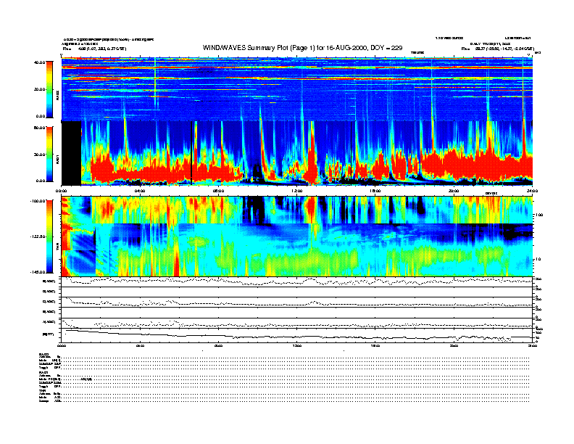Click the TNR color scale bar
Image resolution: width=574 pixels, height=444 pixels.
point(49,237)
